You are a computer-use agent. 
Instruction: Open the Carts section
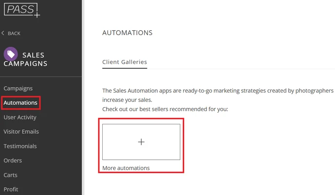(11, 175)
